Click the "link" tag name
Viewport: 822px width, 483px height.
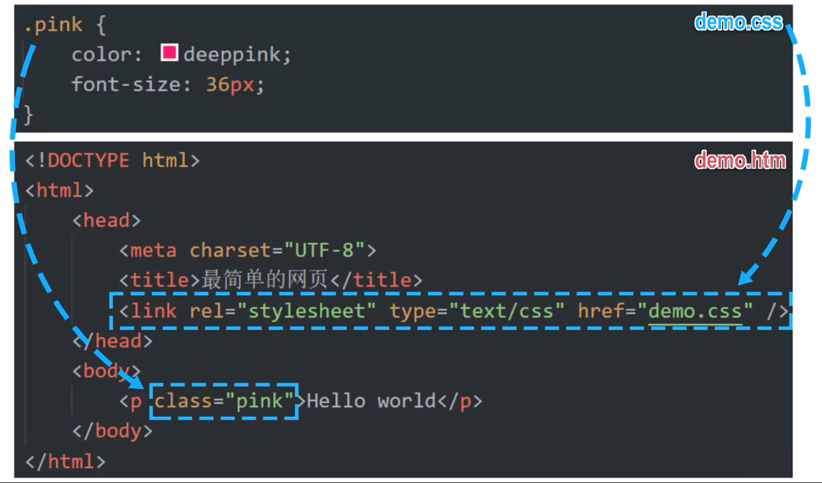(153, 311)
